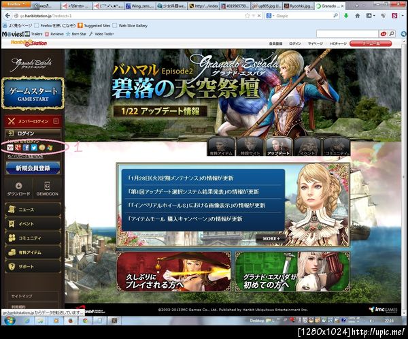
Task: Log in with the Yahoo icon
Action: pos(10,148)
